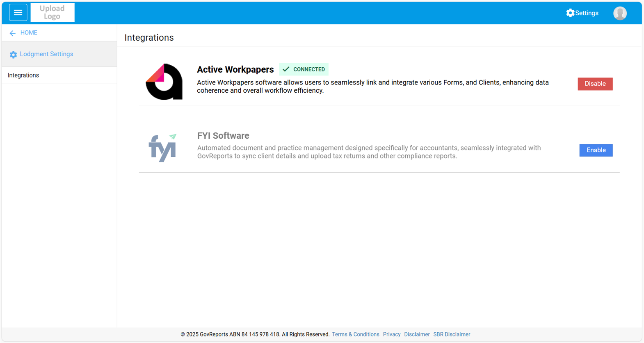Image resolution: width=644 pixels, height=343 pixels.
Task: Select Integrations in the sidebar
Action: pos(59,75)
